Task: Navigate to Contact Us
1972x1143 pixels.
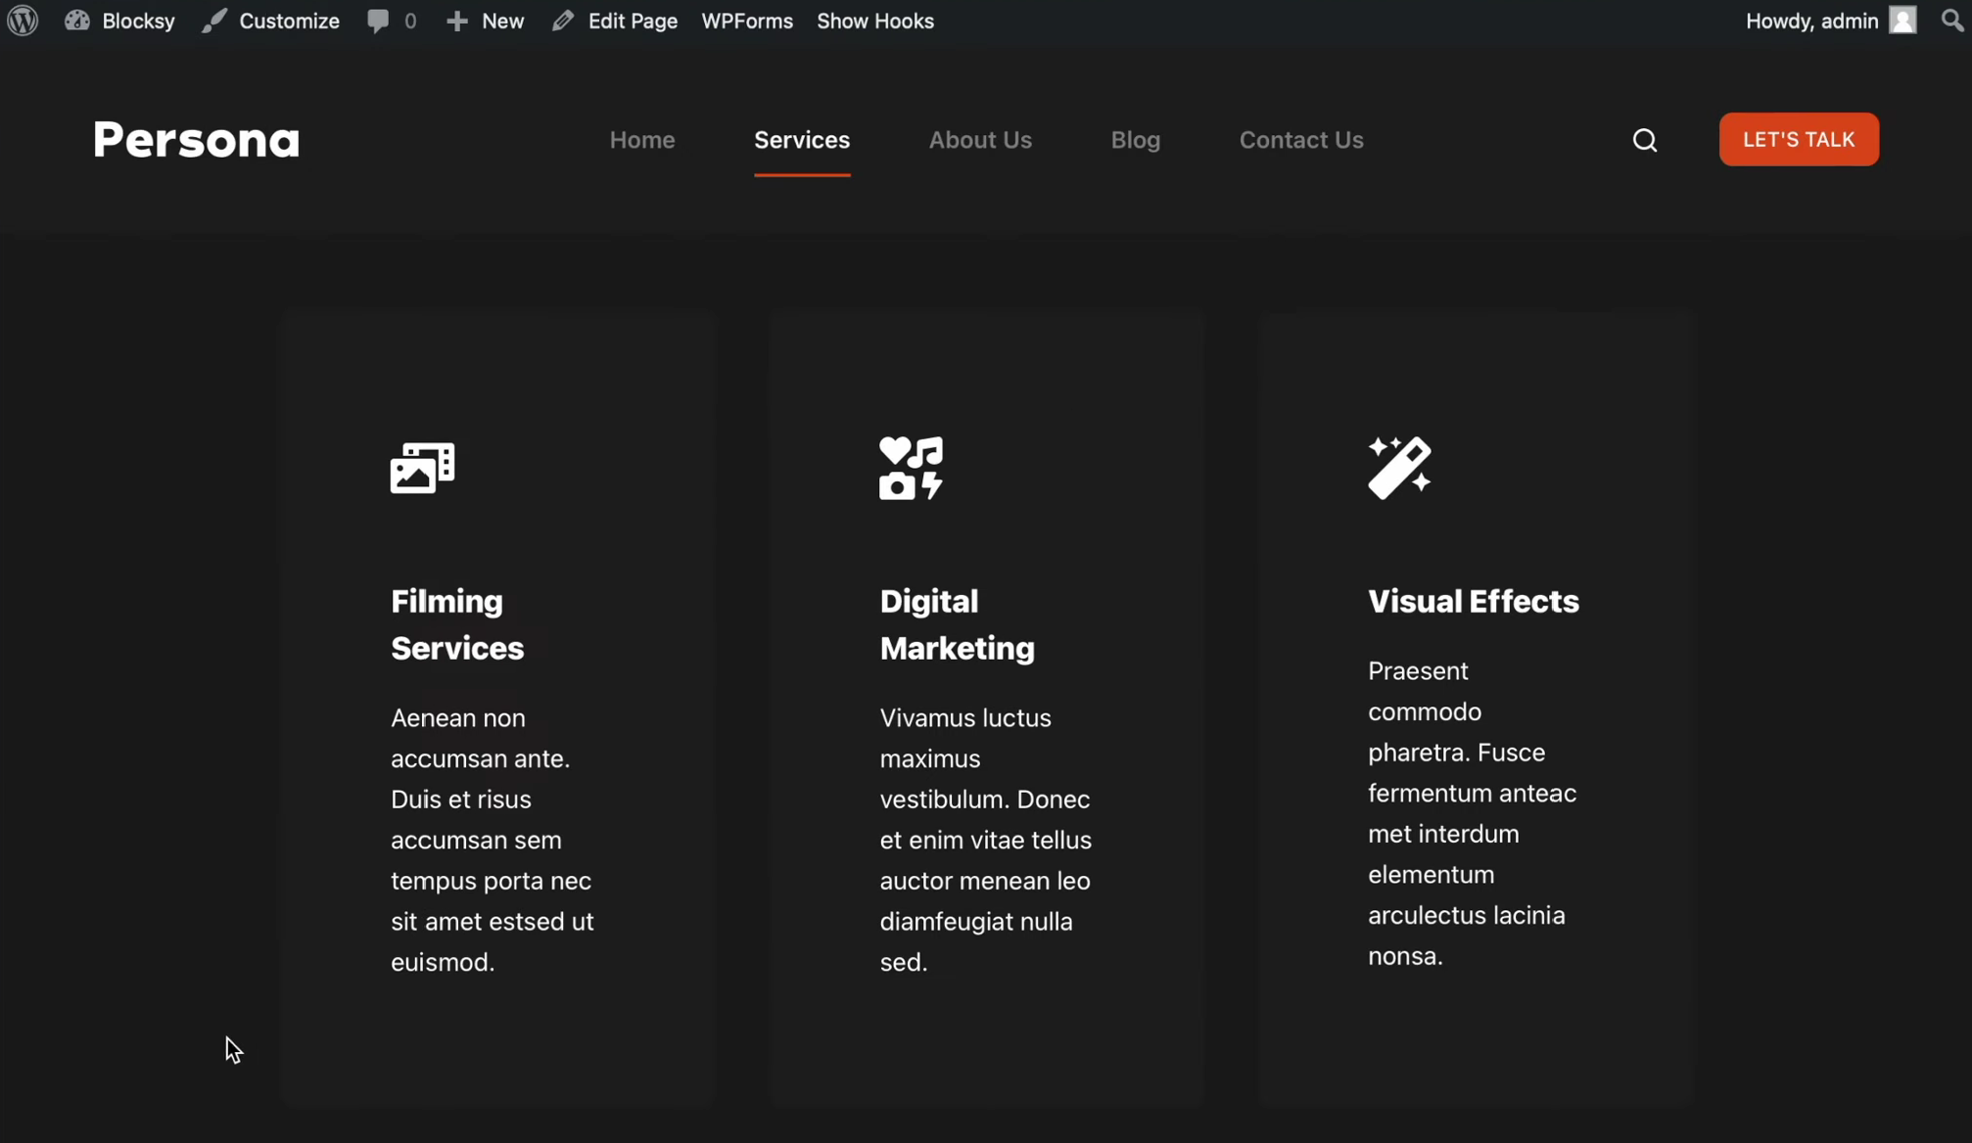Action: pyautogui.click(x=1301, y=140)
